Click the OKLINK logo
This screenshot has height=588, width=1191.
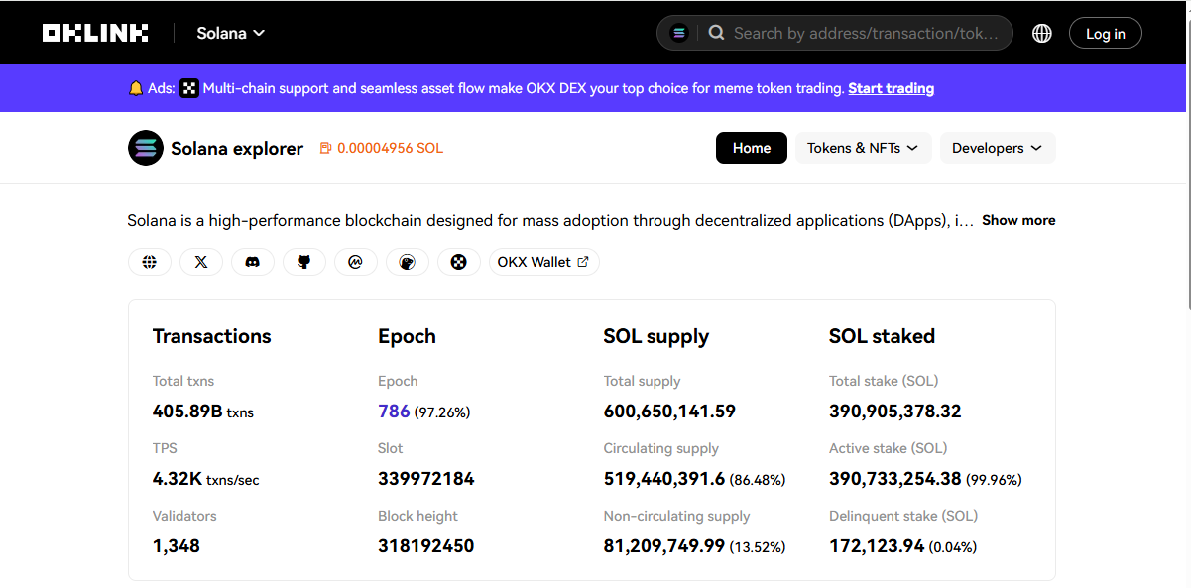(95, 33)
